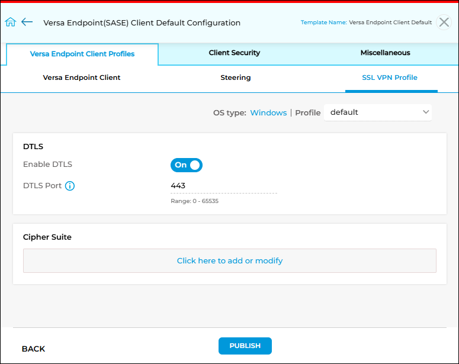Open the Profile dropdown showing default
The width and height of the screenshot is (459, 364).
[x=378, y=112]
